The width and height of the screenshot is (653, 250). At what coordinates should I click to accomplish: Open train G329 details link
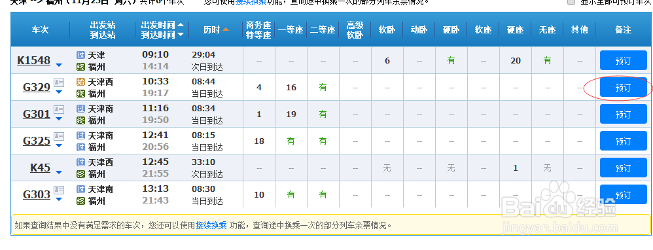[x=37, y=88]
